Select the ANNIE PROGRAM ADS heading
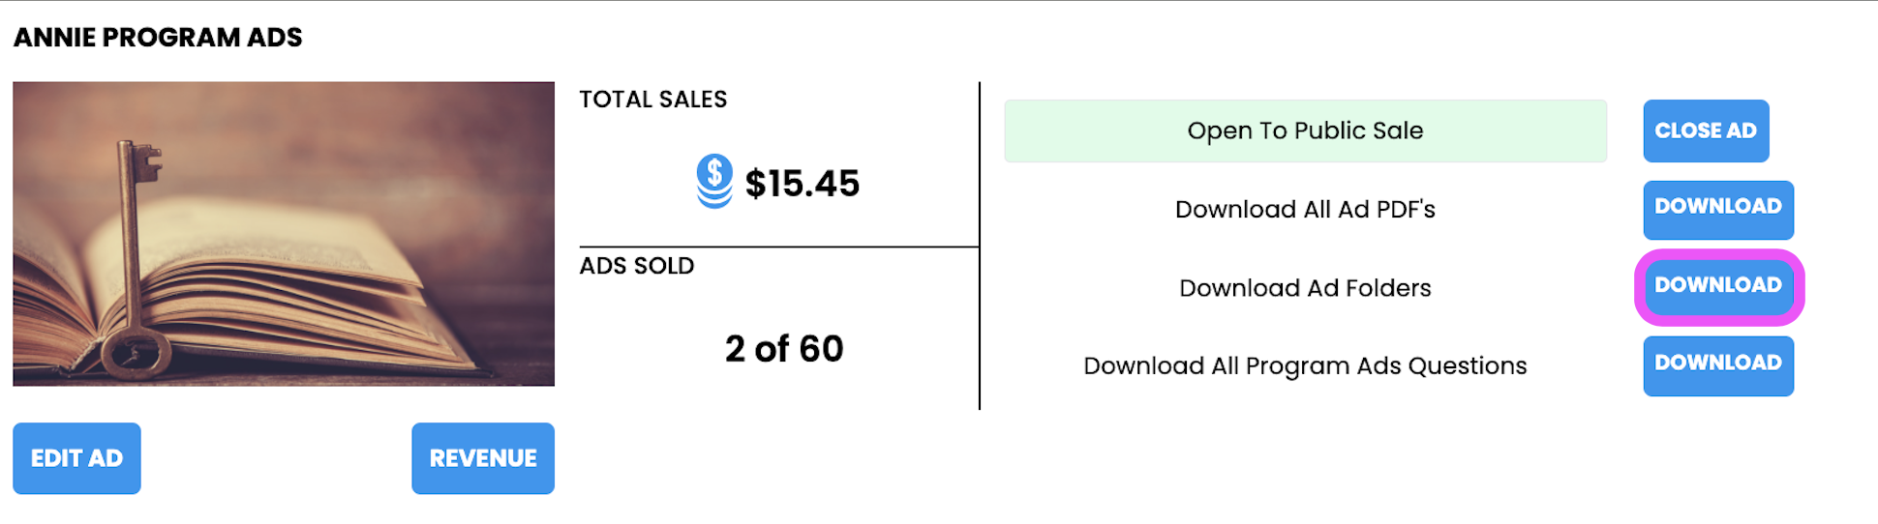Viewport: 1878px width, 524px height. tap(158, 38)
